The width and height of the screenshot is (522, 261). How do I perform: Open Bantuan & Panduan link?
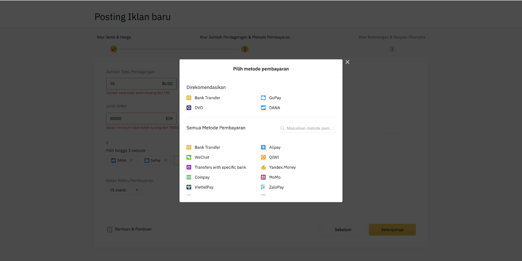133,229
